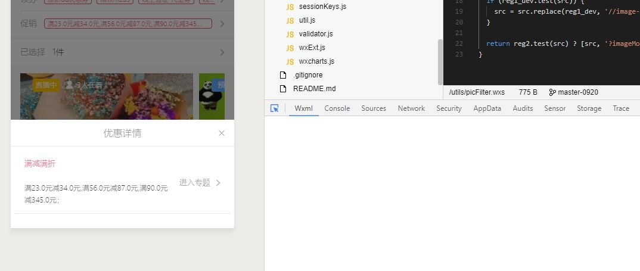Screen dimensions: 640x271
Task: Open the Sources tab
Action: click(x=374, y=108)
